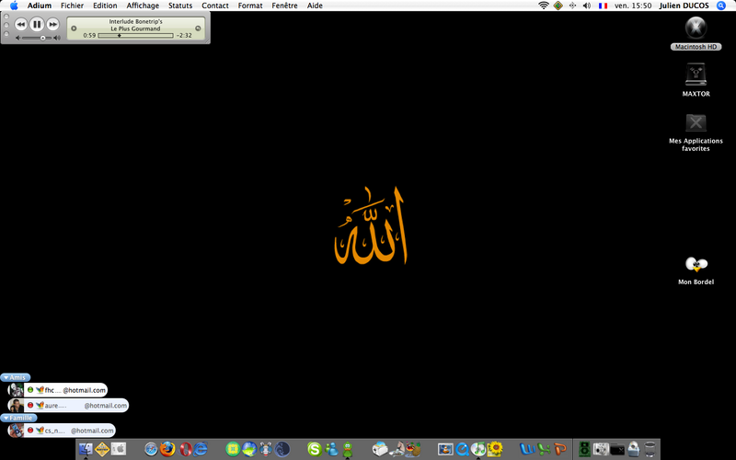
Task: Go back to the previous track
Action: click(x=21, y=25)
